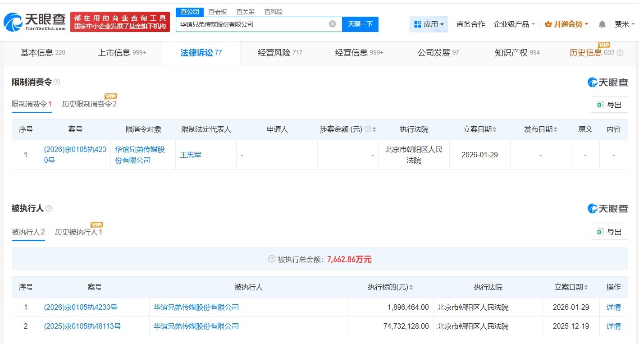Open 历史限制消费令 sub-tab
Image resolution: width=639 pixels, height=344 pixels.
click(x=89, y=104)
